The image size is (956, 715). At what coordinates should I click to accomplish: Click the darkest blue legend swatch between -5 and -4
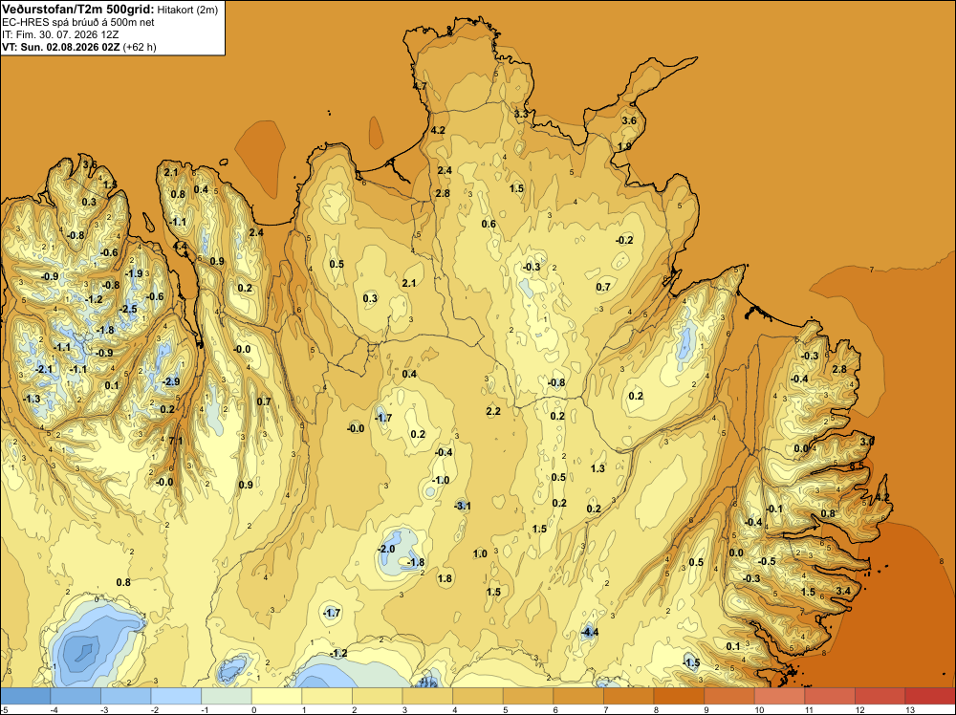26,696
